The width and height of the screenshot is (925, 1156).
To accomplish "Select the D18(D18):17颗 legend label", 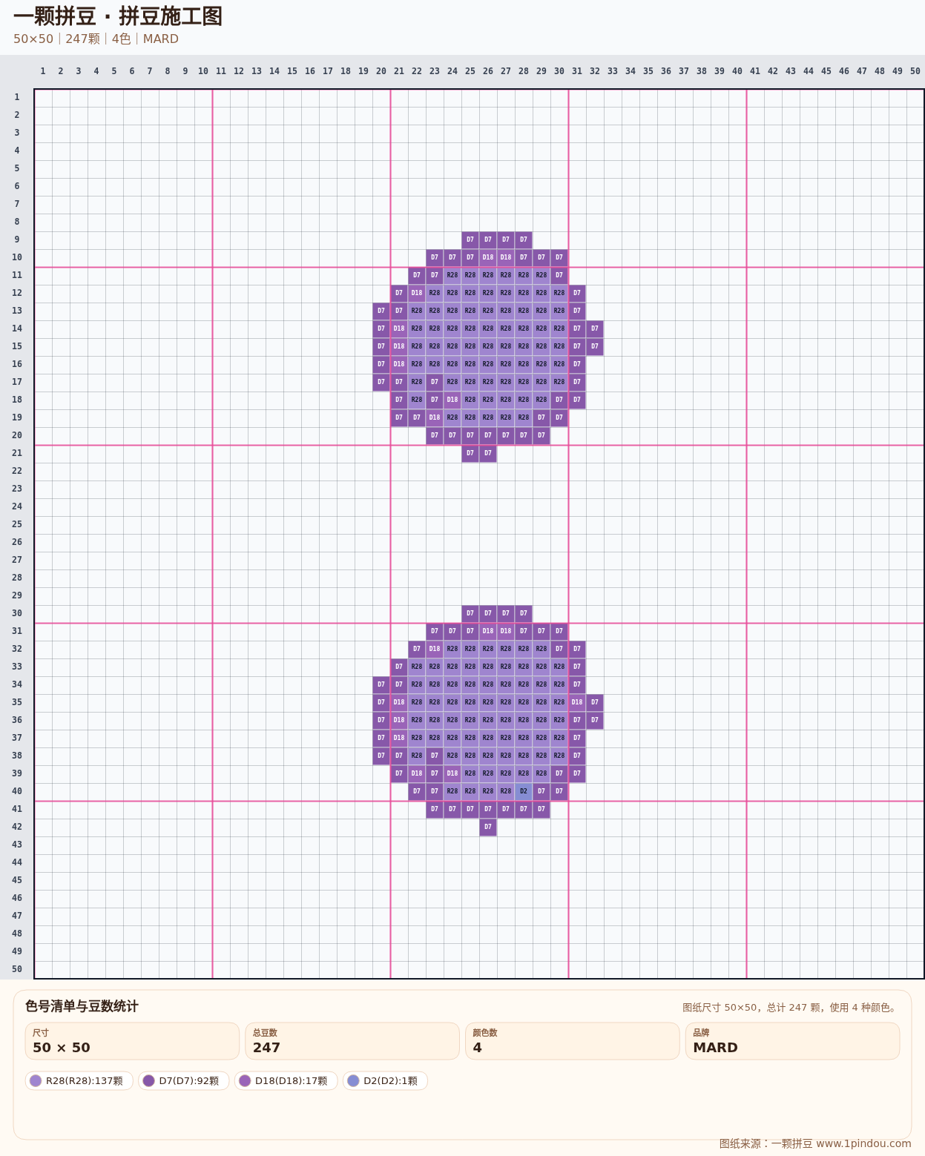I will pyautogui.click(x=292, y=1081).
